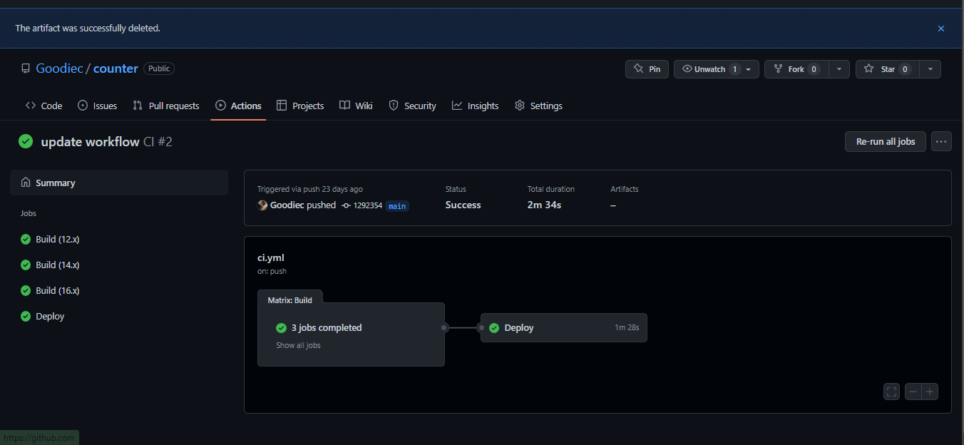Click the update workflow run title

coord(90,142)
